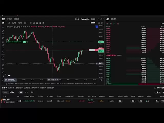Viewport: 164px width, 123px height.
Task: Open the 1日 timeframe dropdown
Action: pos(26,23)
